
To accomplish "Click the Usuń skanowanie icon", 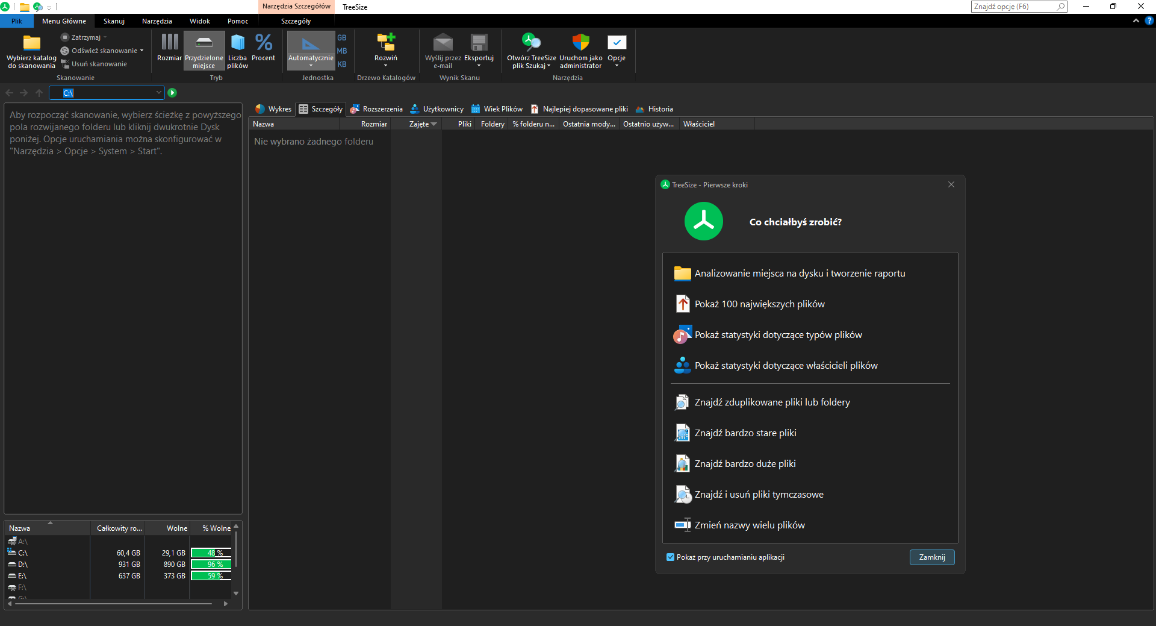I will [x=65, y=64].
